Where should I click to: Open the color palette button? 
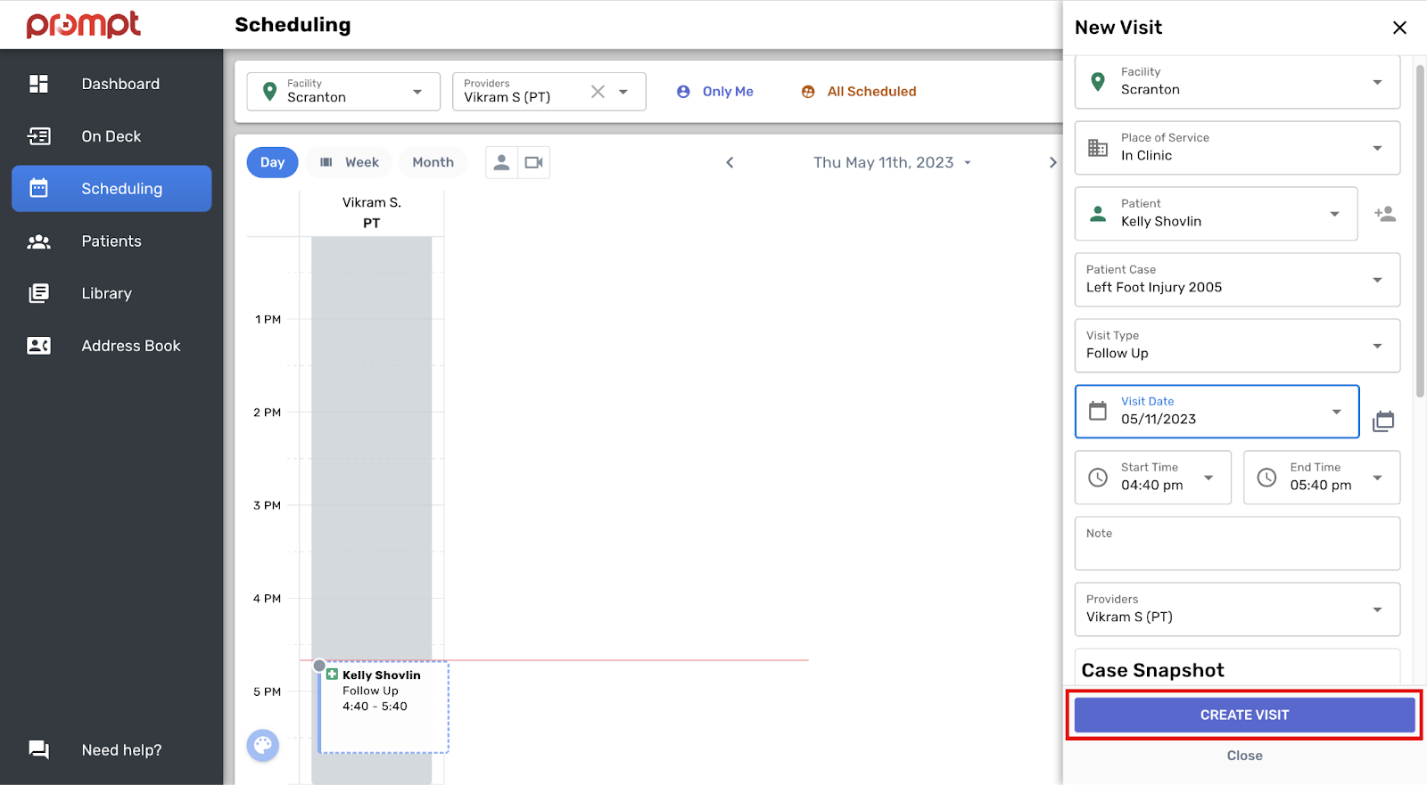pyautogui.click(x=262, y=745)
